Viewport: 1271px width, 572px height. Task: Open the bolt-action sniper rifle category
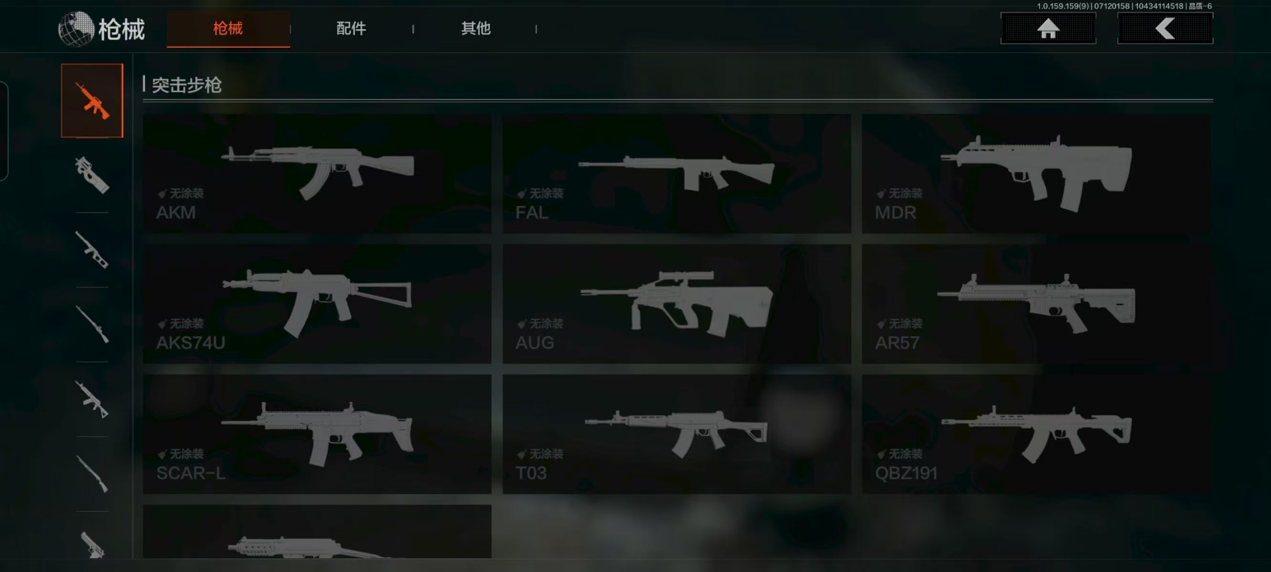click(92, 324)
